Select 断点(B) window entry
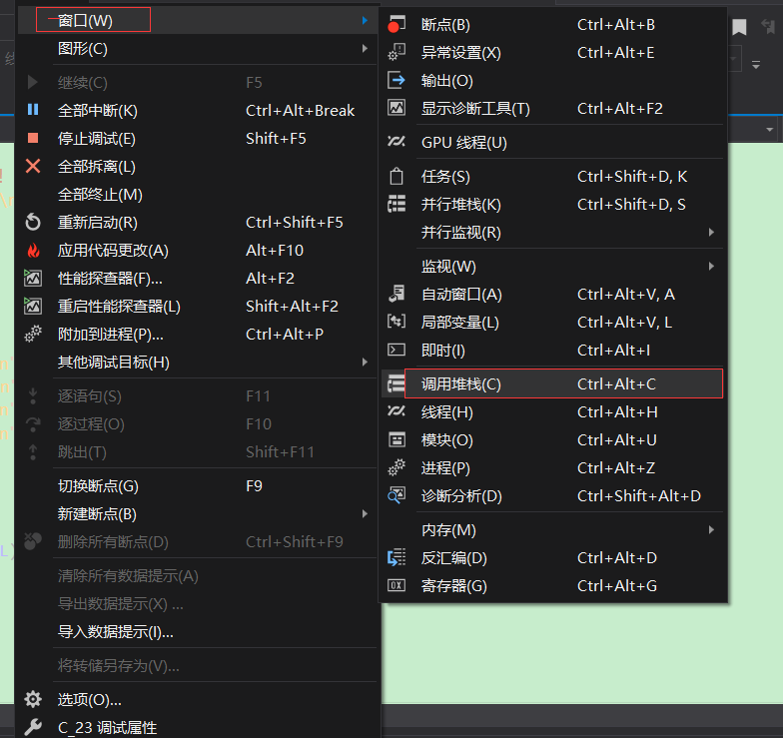The width and height of the screenshot is (783, 738). point(552,24)
